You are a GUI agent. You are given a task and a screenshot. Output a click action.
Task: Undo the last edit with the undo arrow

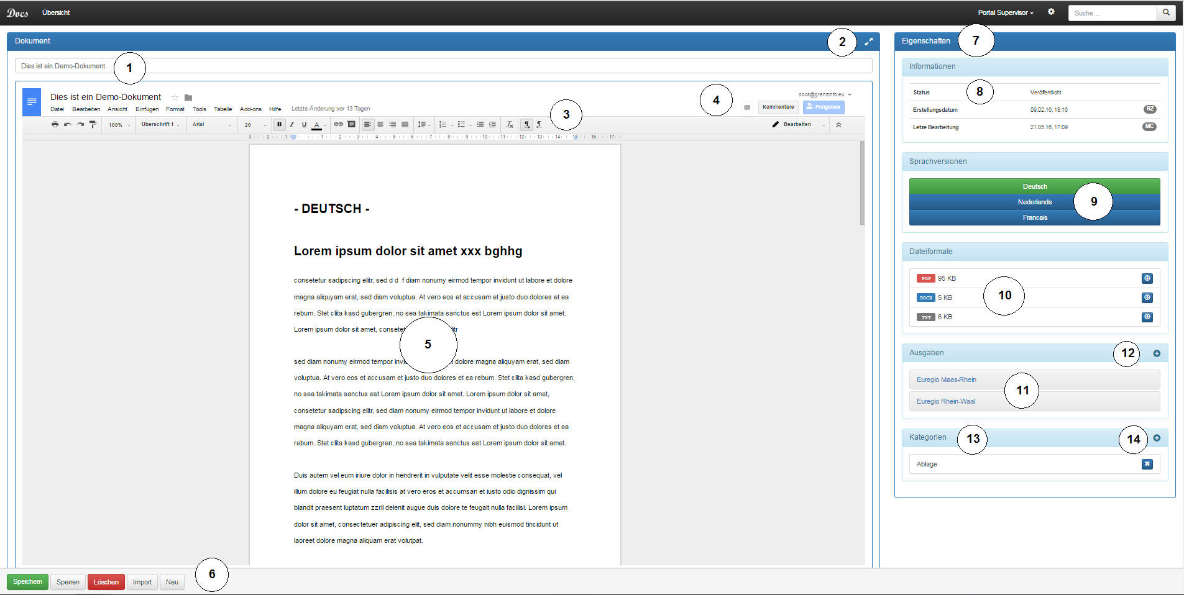(x=67, y=125)
